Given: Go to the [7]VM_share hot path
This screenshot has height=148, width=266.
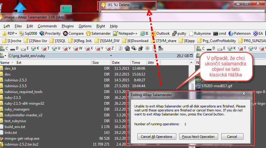Looking at the screenshot, I should (x=163, y=41).
